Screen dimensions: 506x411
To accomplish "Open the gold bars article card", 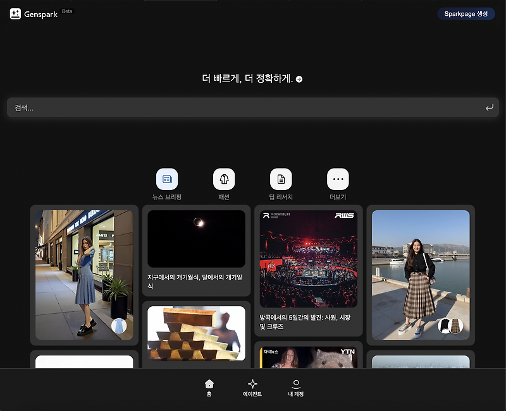I will [x=196, y=335].
